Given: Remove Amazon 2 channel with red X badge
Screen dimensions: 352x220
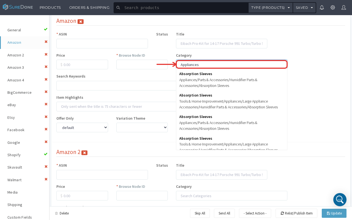Looking at the screenshot, I should [x=84, y=153].
